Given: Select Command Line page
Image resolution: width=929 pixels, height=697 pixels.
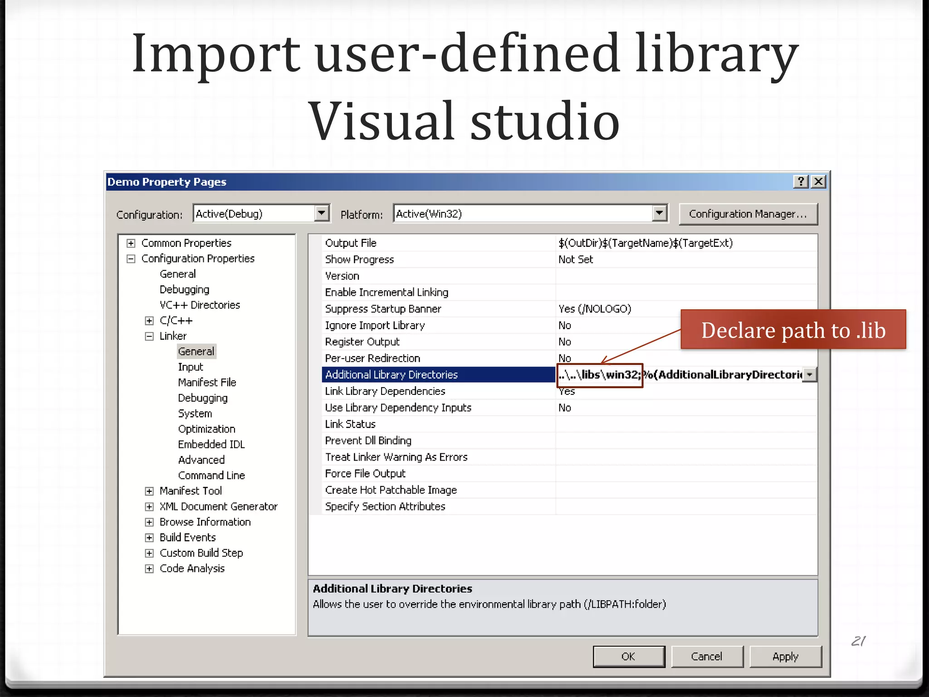Looking at the screenshot, I should 211,476.
